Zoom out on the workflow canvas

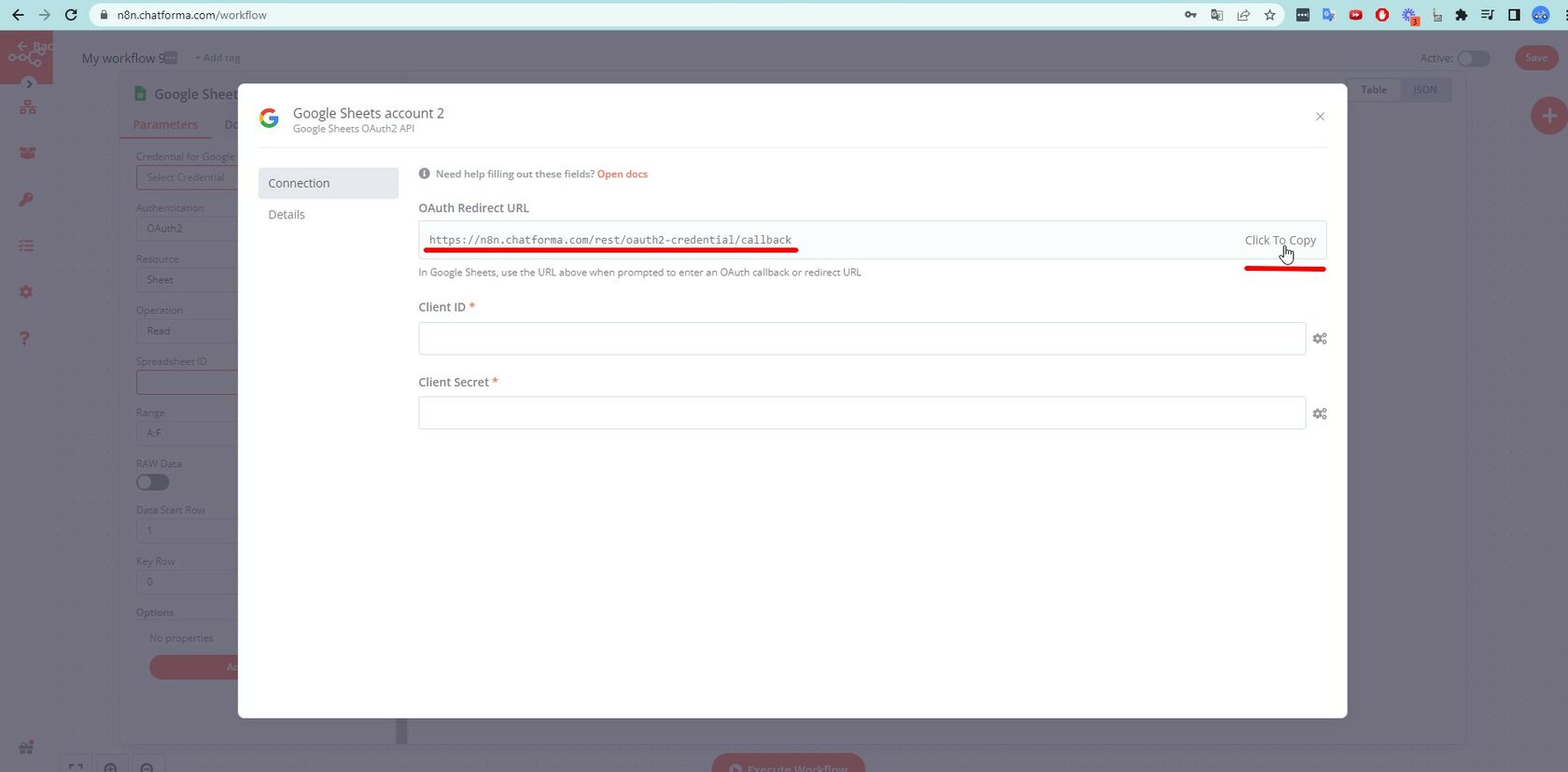click(147, 766)
